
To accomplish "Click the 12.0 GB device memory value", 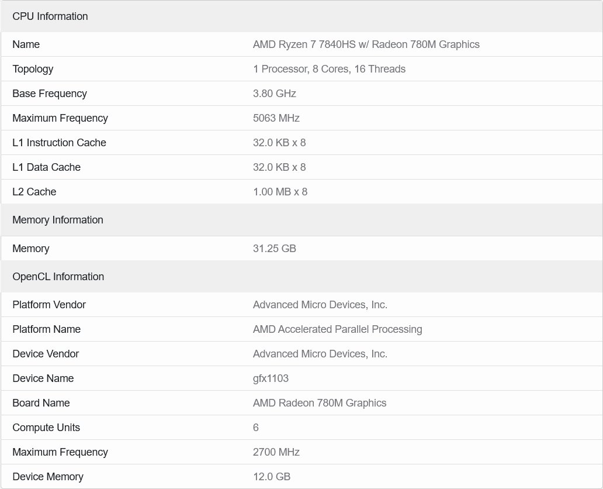I will [271, 477].
